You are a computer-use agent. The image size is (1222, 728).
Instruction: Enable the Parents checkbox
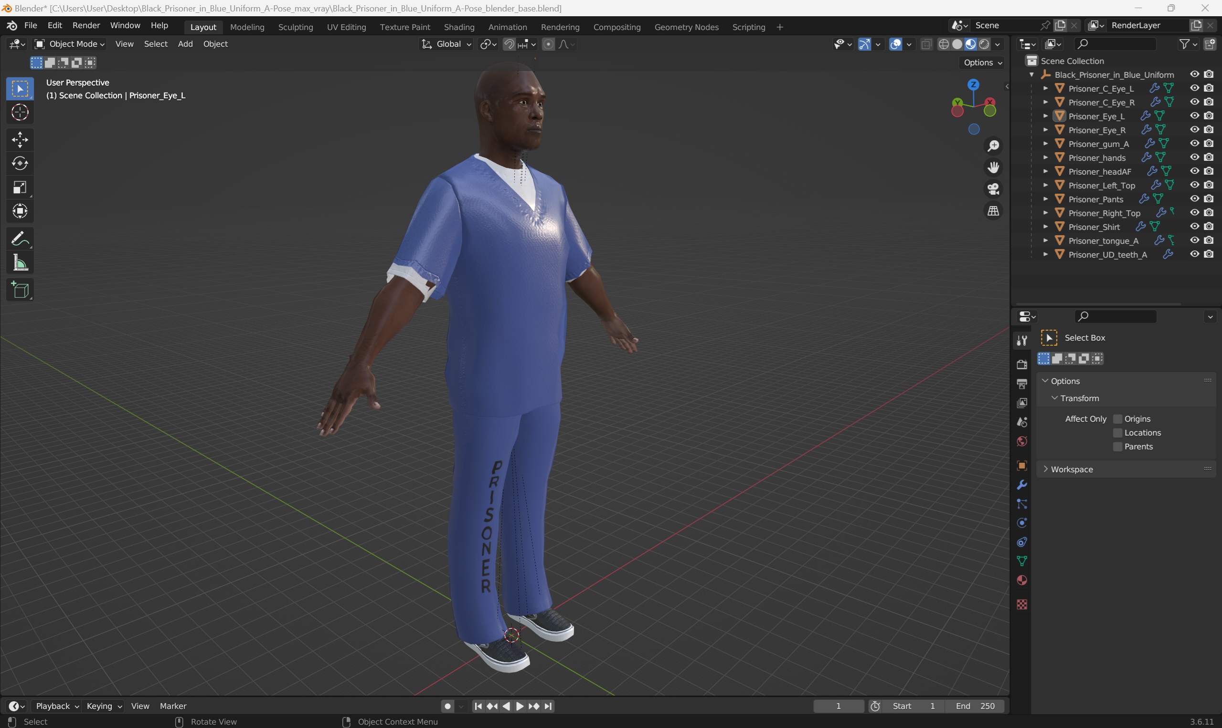pyautogui.click(x=1117, y=447)
